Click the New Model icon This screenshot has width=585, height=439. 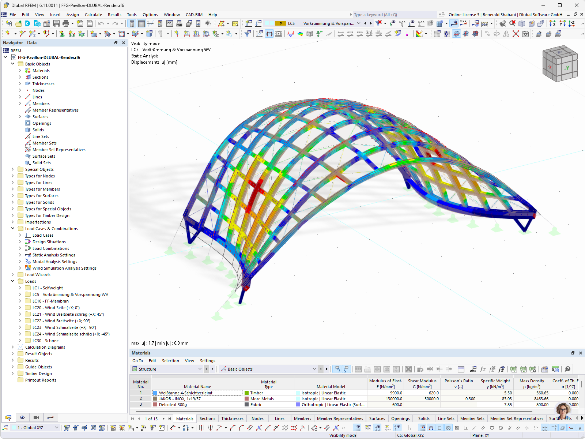9,23
